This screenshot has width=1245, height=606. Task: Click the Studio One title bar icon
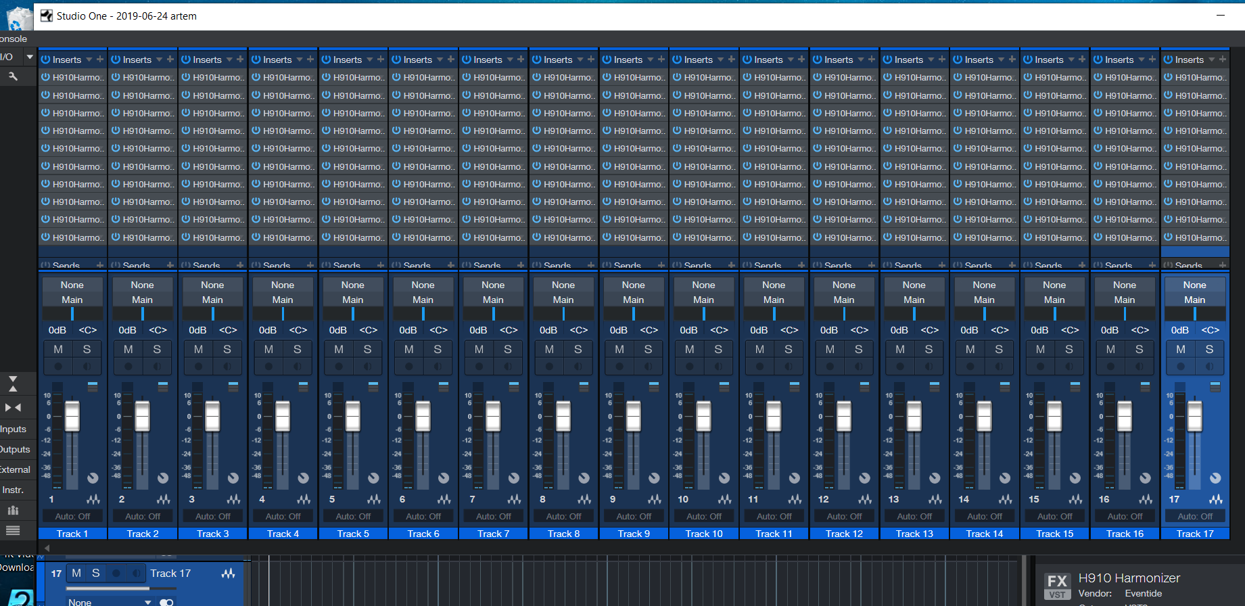(x=46, y=16)
